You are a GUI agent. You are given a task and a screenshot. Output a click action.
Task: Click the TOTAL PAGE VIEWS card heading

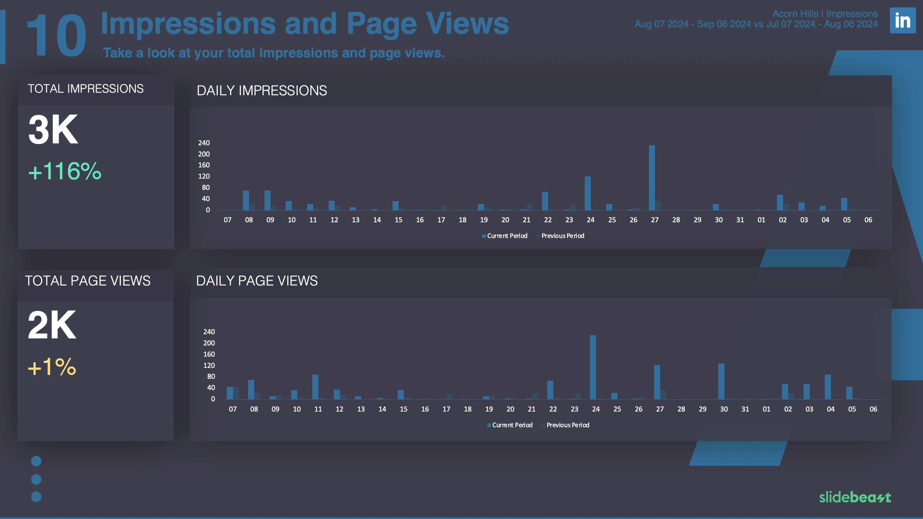point(88,281)
